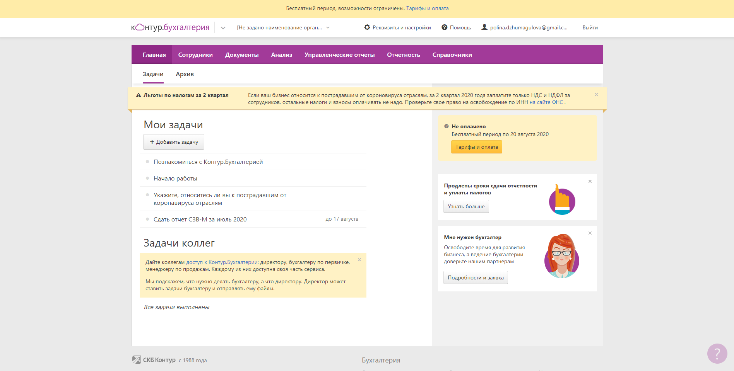Close the Льготы по налогам notification
Viewport: 734px width, 371px height.
click(596, 95)
